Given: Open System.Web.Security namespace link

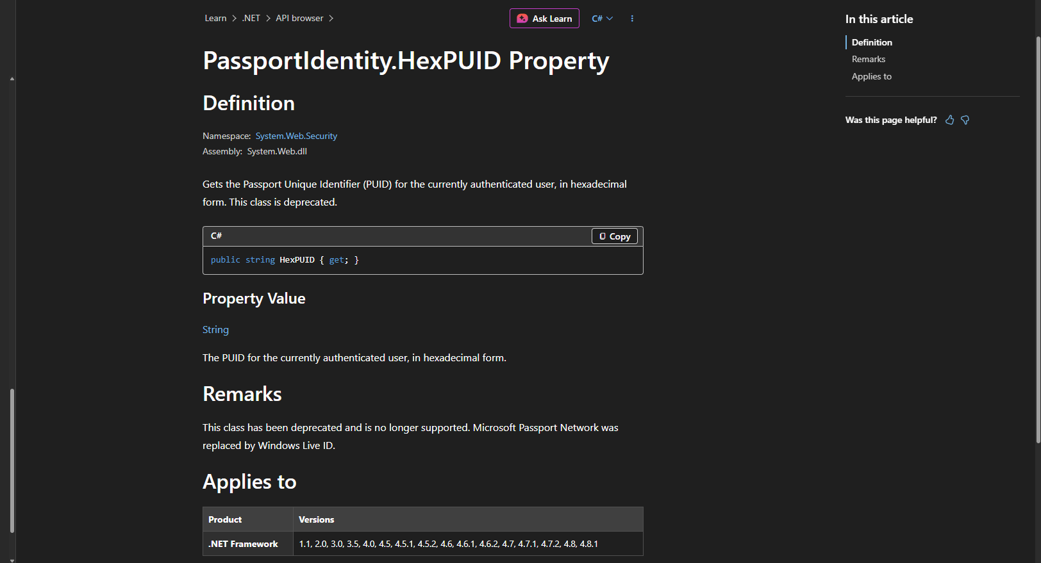Looking at the screenshot, I should pos(296,136).
